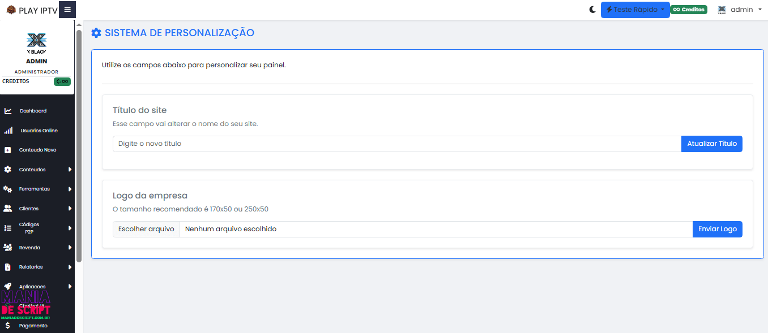
Task: Click the signal bars Usuarios Online icon
Action: pyautogui.click(x=8, y=131)
